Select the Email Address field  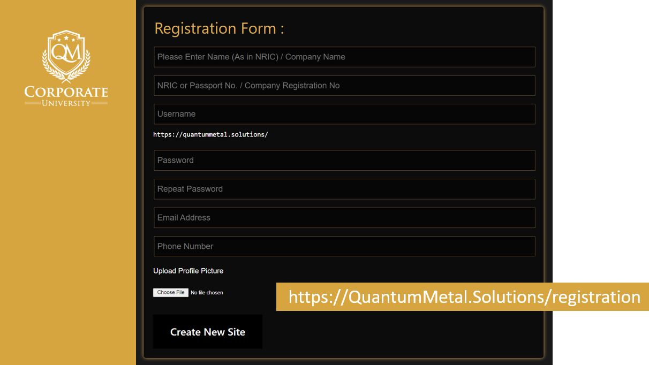tap(344, 218)
